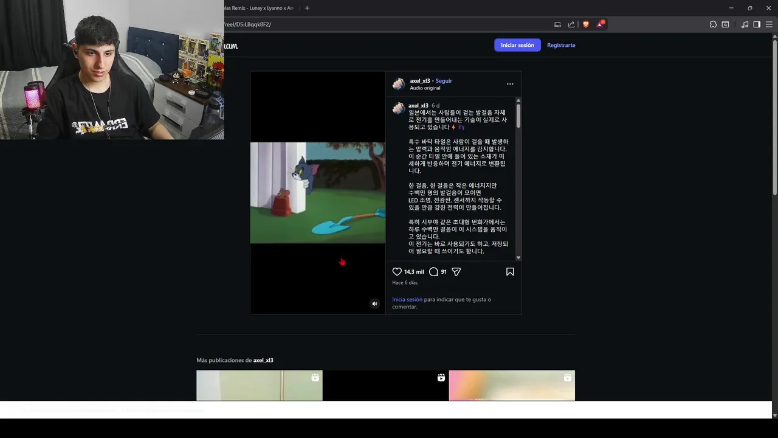
Task: Select the Lunay x Lyanno remix browser tab
Action: click(x=259, y=8)
